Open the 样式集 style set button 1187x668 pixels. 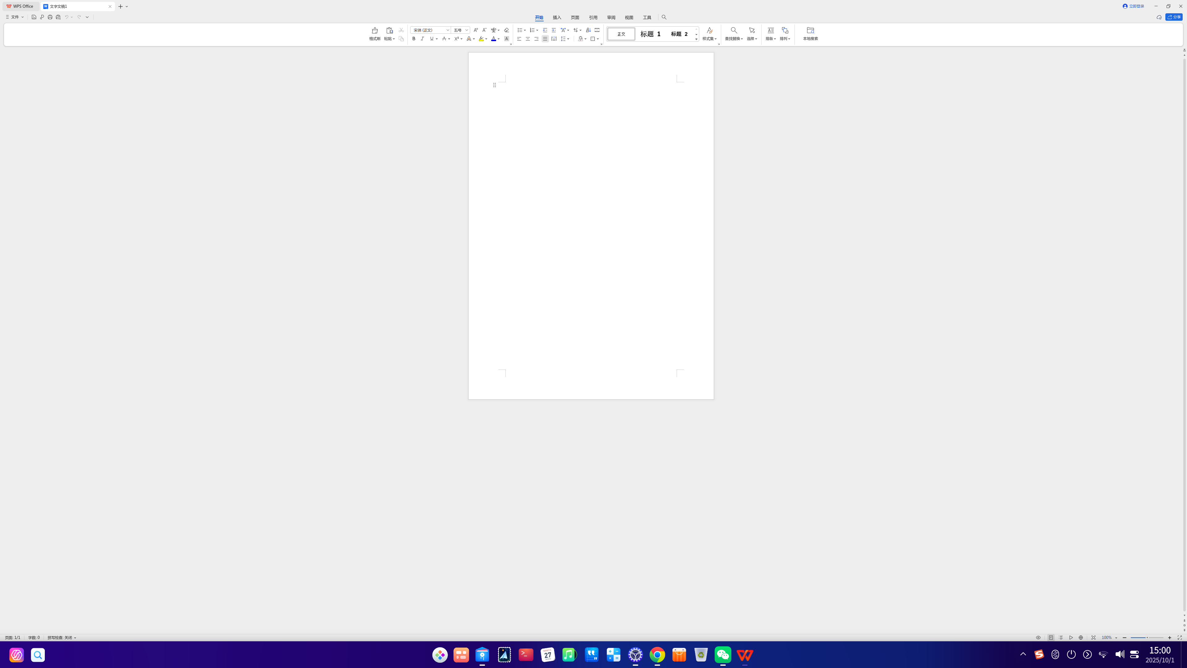coord(710,34)
